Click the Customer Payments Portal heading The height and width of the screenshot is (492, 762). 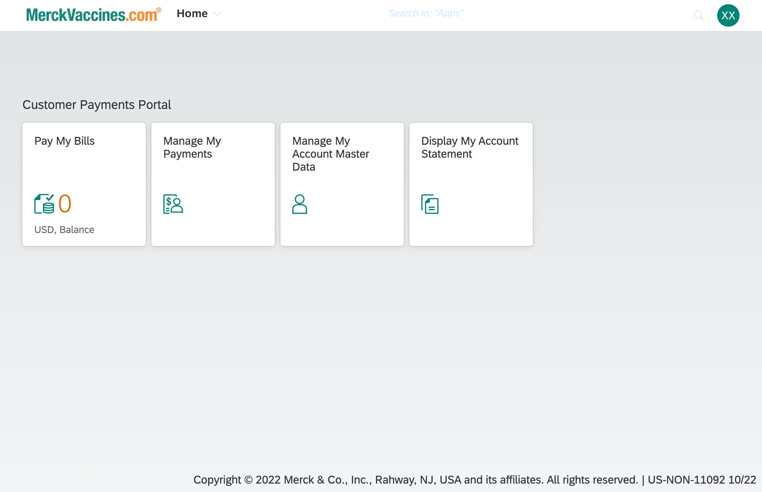[x=97, y=105]
